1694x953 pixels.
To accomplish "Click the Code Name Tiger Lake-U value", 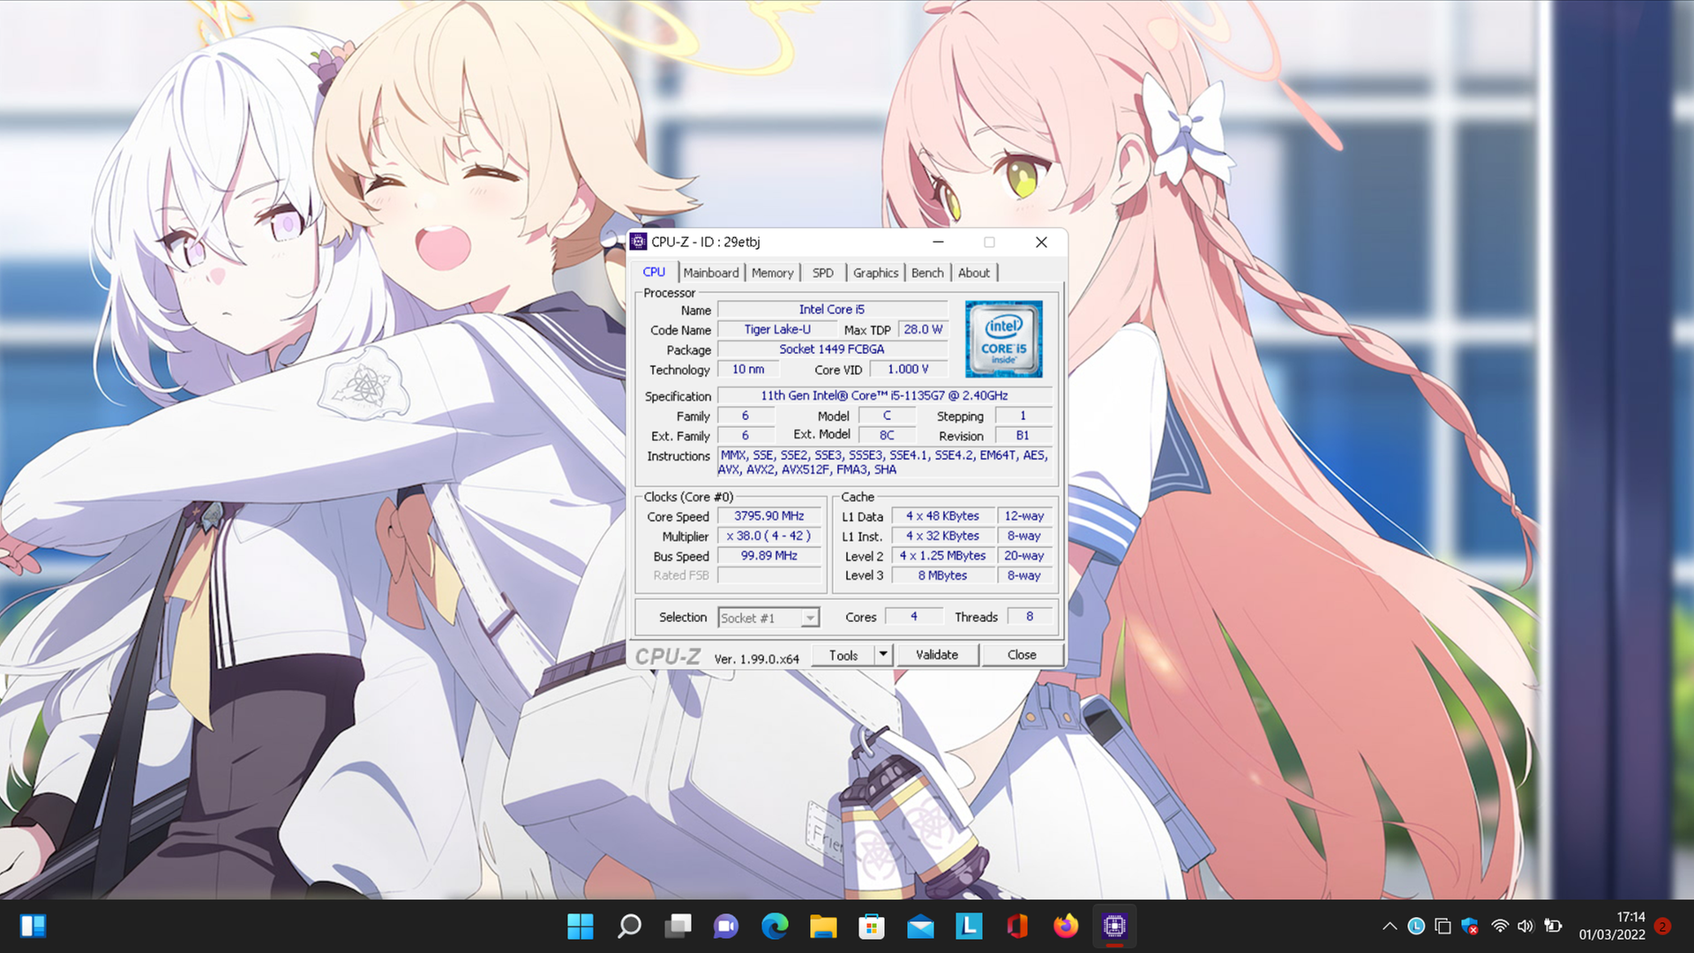I will pos(777,329).
